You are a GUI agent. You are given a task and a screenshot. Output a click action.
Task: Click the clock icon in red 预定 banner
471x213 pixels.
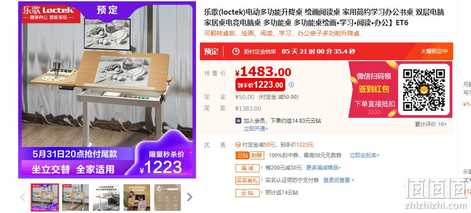236,51
